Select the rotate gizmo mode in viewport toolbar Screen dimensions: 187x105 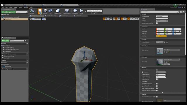click(106, 19)
